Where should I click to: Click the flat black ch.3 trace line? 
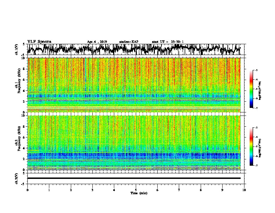click(134, 178)
